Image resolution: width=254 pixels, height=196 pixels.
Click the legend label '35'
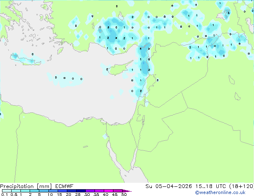coord(96,194)
